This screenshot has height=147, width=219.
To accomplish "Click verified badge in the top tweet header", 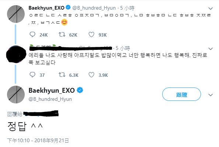I will (68, 7).
